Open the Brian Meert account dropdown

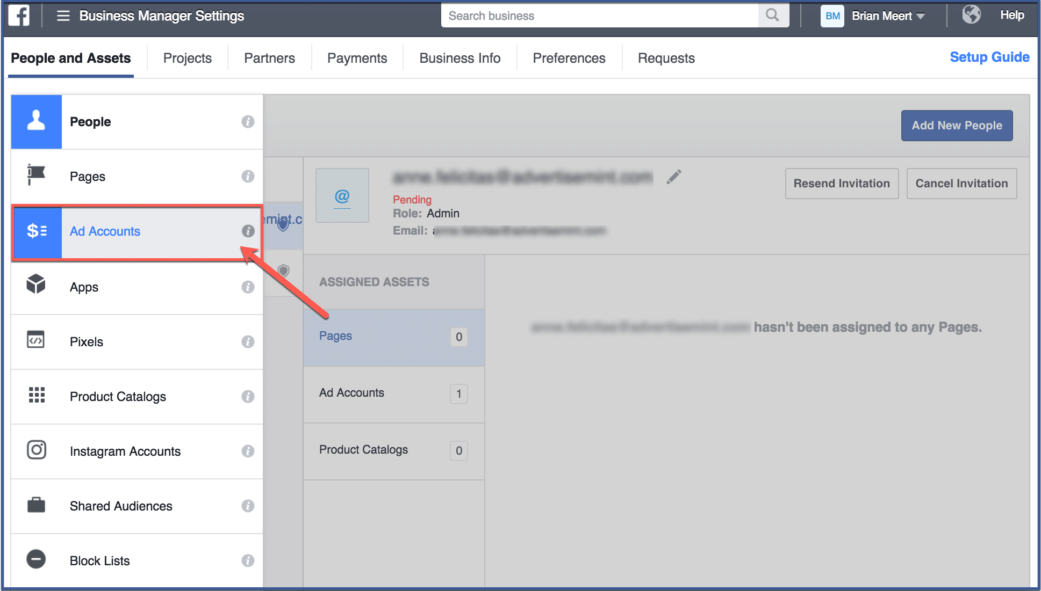888,16
